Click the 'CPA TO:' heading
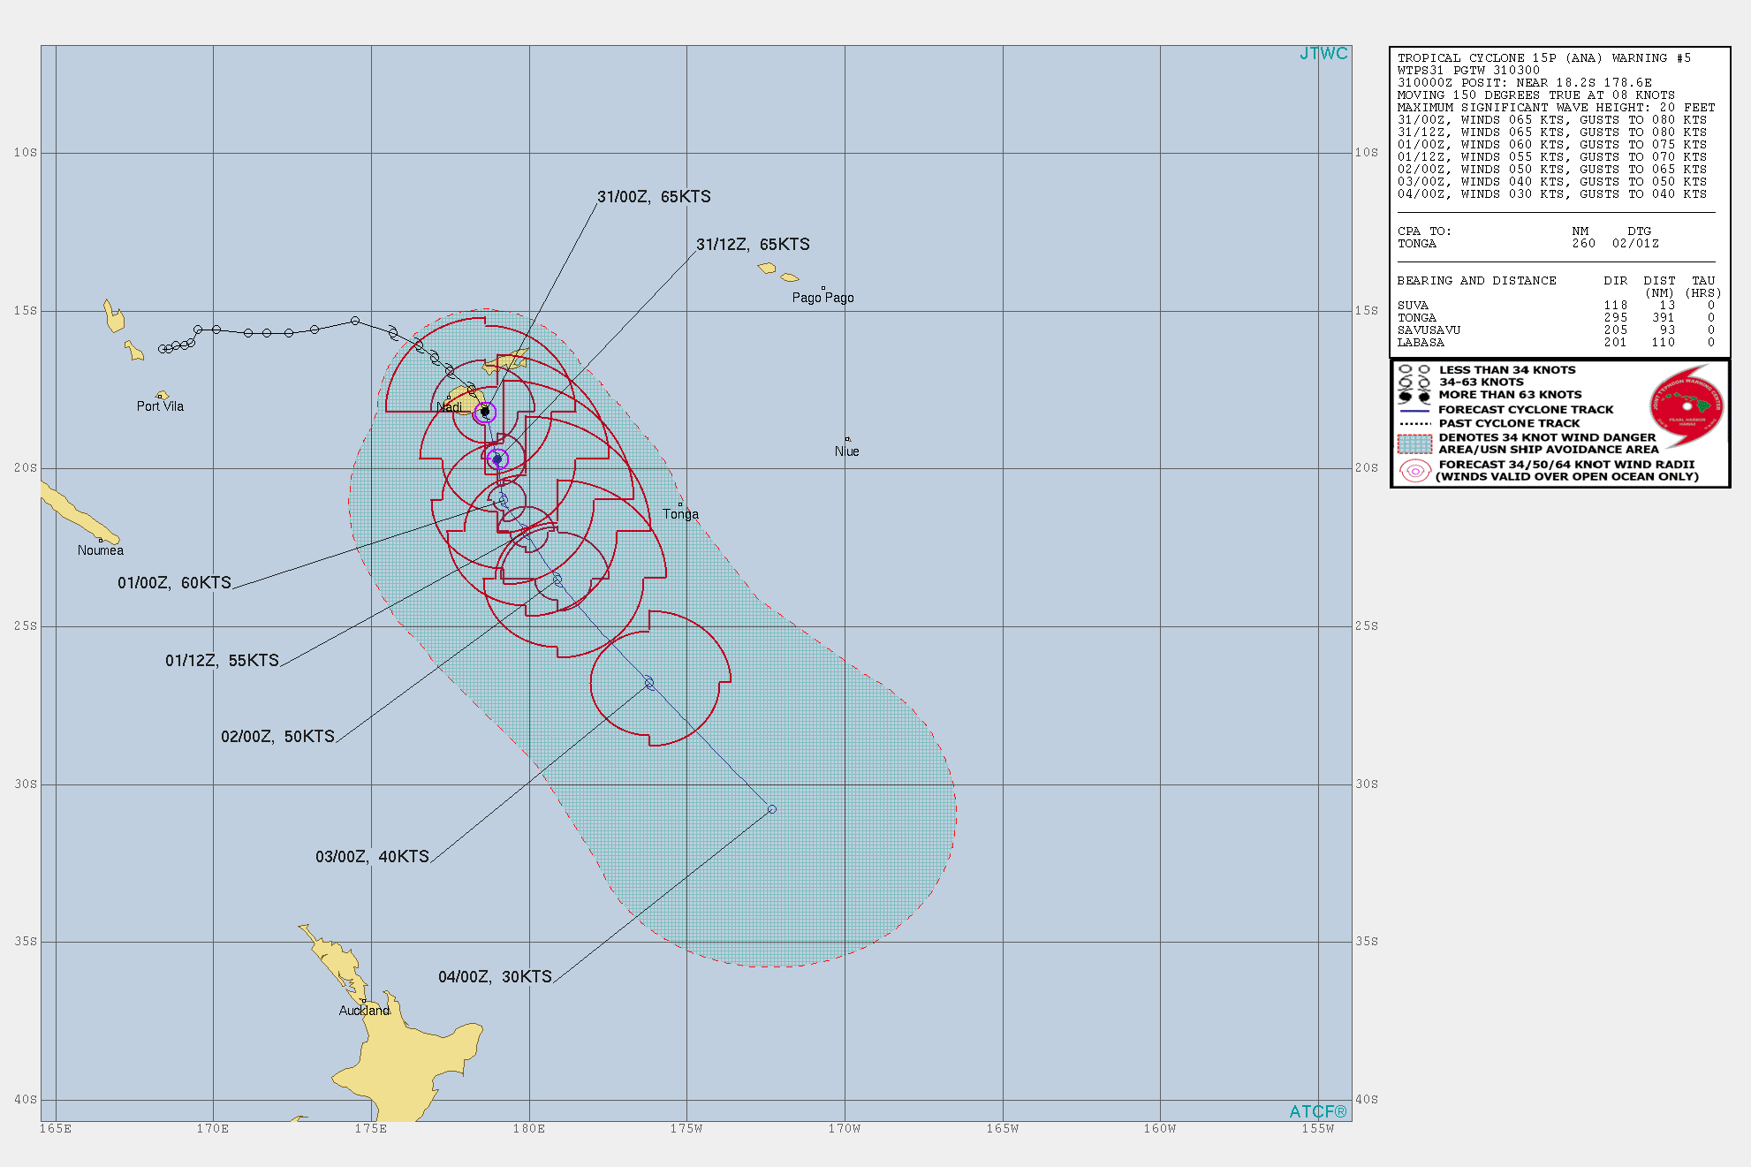 tap(1423, 231)
